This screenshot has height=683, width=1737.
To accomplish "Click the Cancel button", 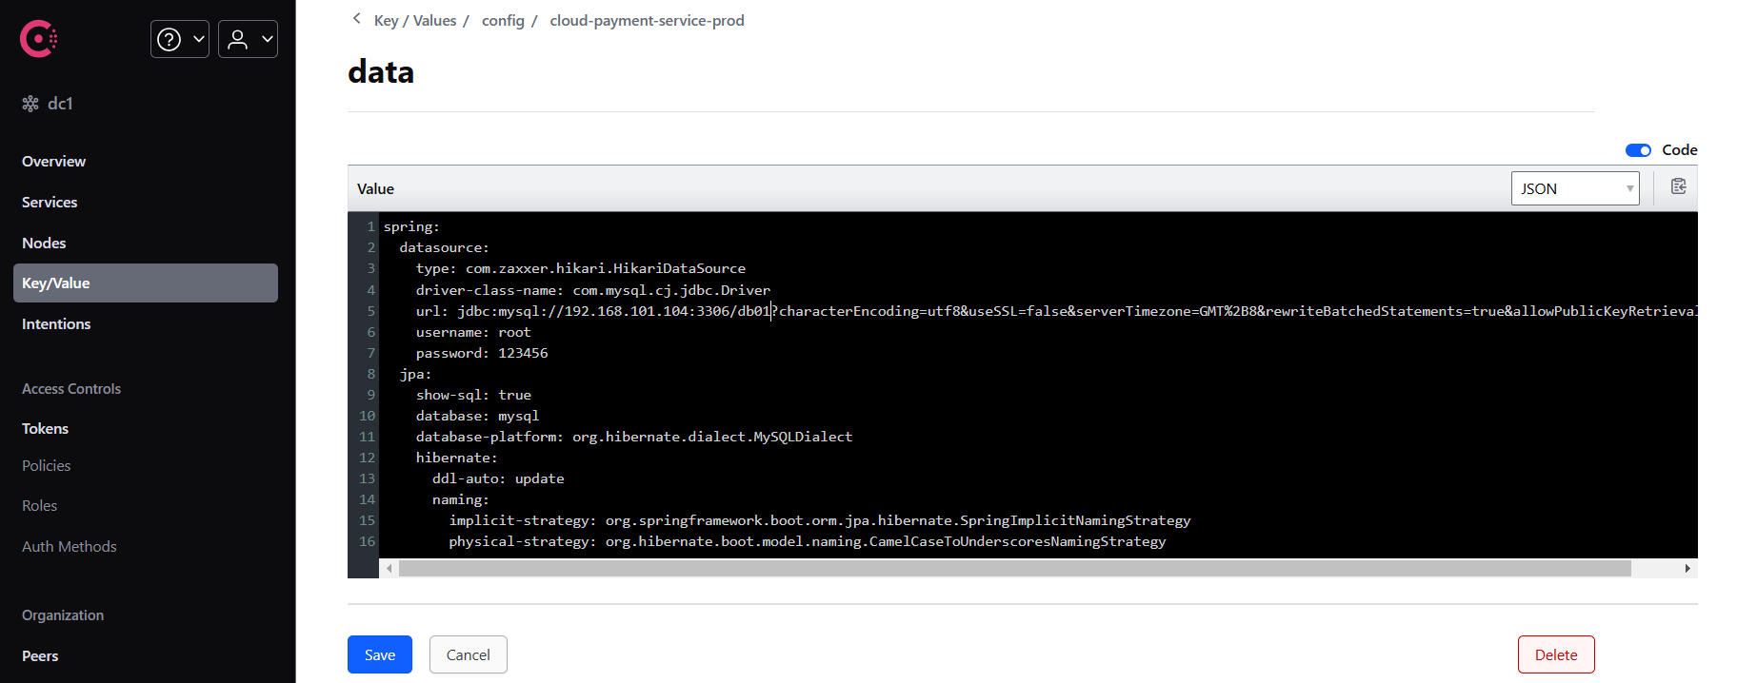I will (468, 654).
